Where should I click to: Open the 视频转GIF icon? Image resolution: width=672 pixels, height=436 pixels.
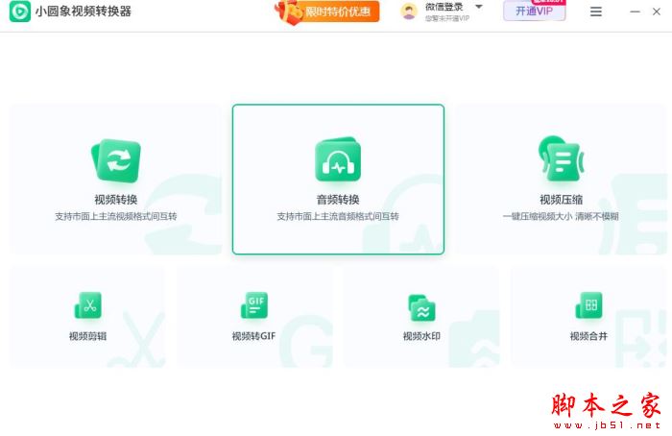click(x=254, y=305)
